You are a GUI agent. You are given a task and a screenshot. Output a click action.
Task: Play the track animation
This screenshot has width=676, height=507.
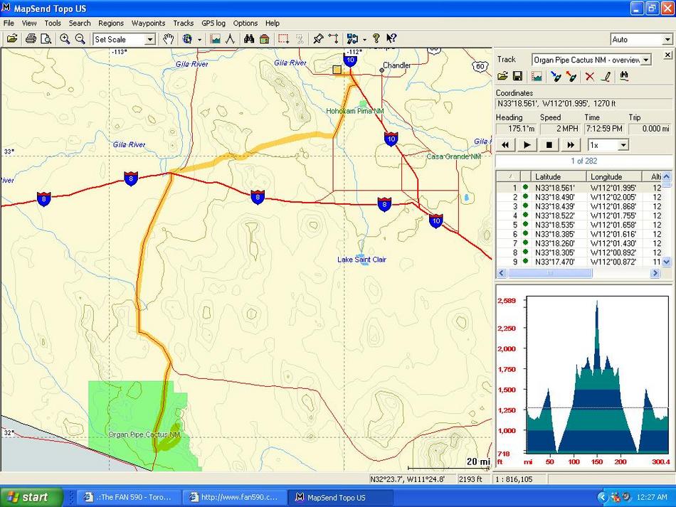point(527,145)
